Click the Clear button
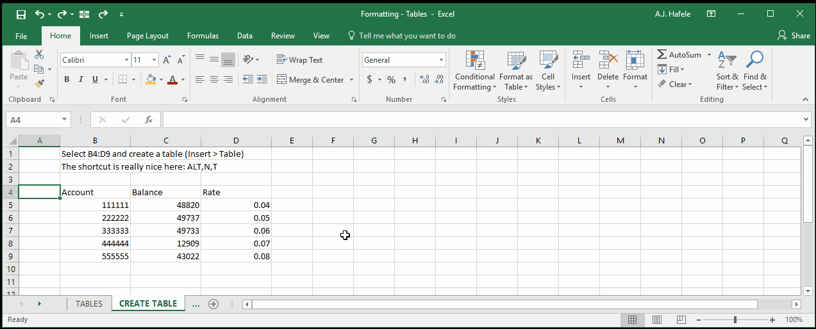Screen dimensions: 816x329 (674, 84)
